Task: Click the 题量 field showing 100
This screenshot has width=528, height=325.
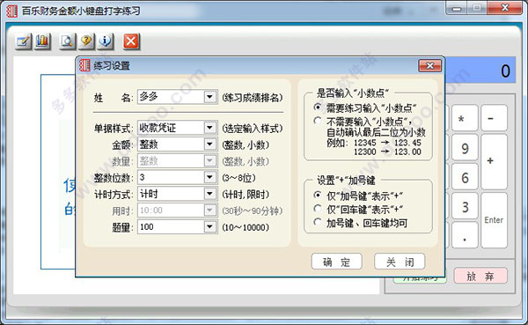Action: (177, 227)
